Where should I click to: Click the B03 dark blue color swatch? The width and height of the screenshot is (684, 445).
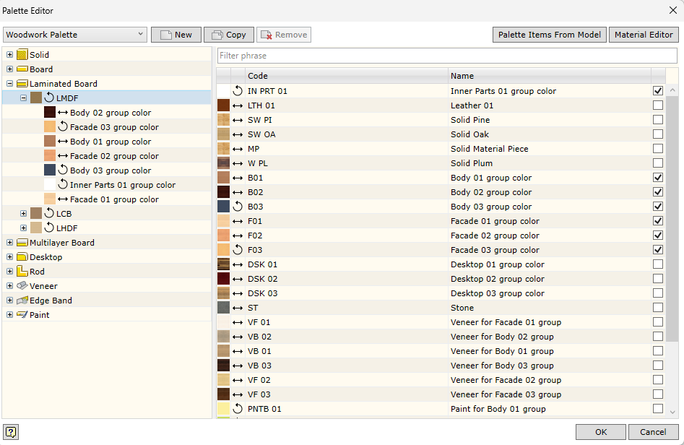point(223,207)
